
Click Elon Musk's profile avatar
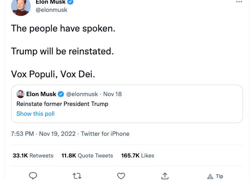[x=20, y=6]
